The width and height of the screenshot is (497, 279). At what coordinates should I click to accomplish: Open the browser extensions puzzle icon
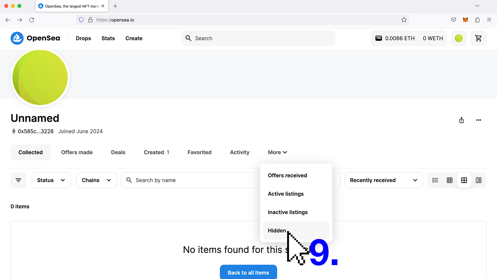coord(477,20)
